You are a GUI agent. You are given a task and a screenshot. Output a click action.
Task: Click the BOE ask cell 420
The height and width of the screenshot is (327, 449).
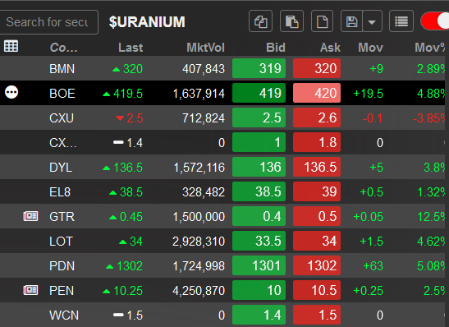(317, 93)
